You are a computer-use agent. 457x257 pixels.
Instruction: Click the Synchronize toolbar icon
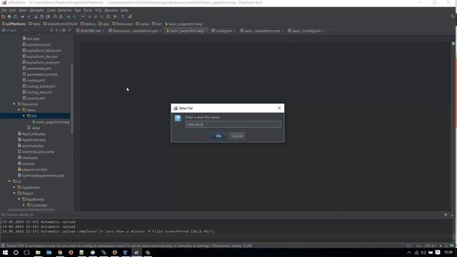pyautogui.click(x=15, y=17)
